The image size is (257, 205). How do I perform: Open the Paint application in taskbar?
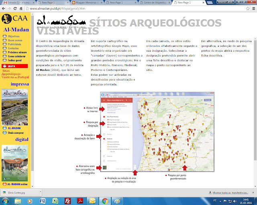[x=117, y=201]
